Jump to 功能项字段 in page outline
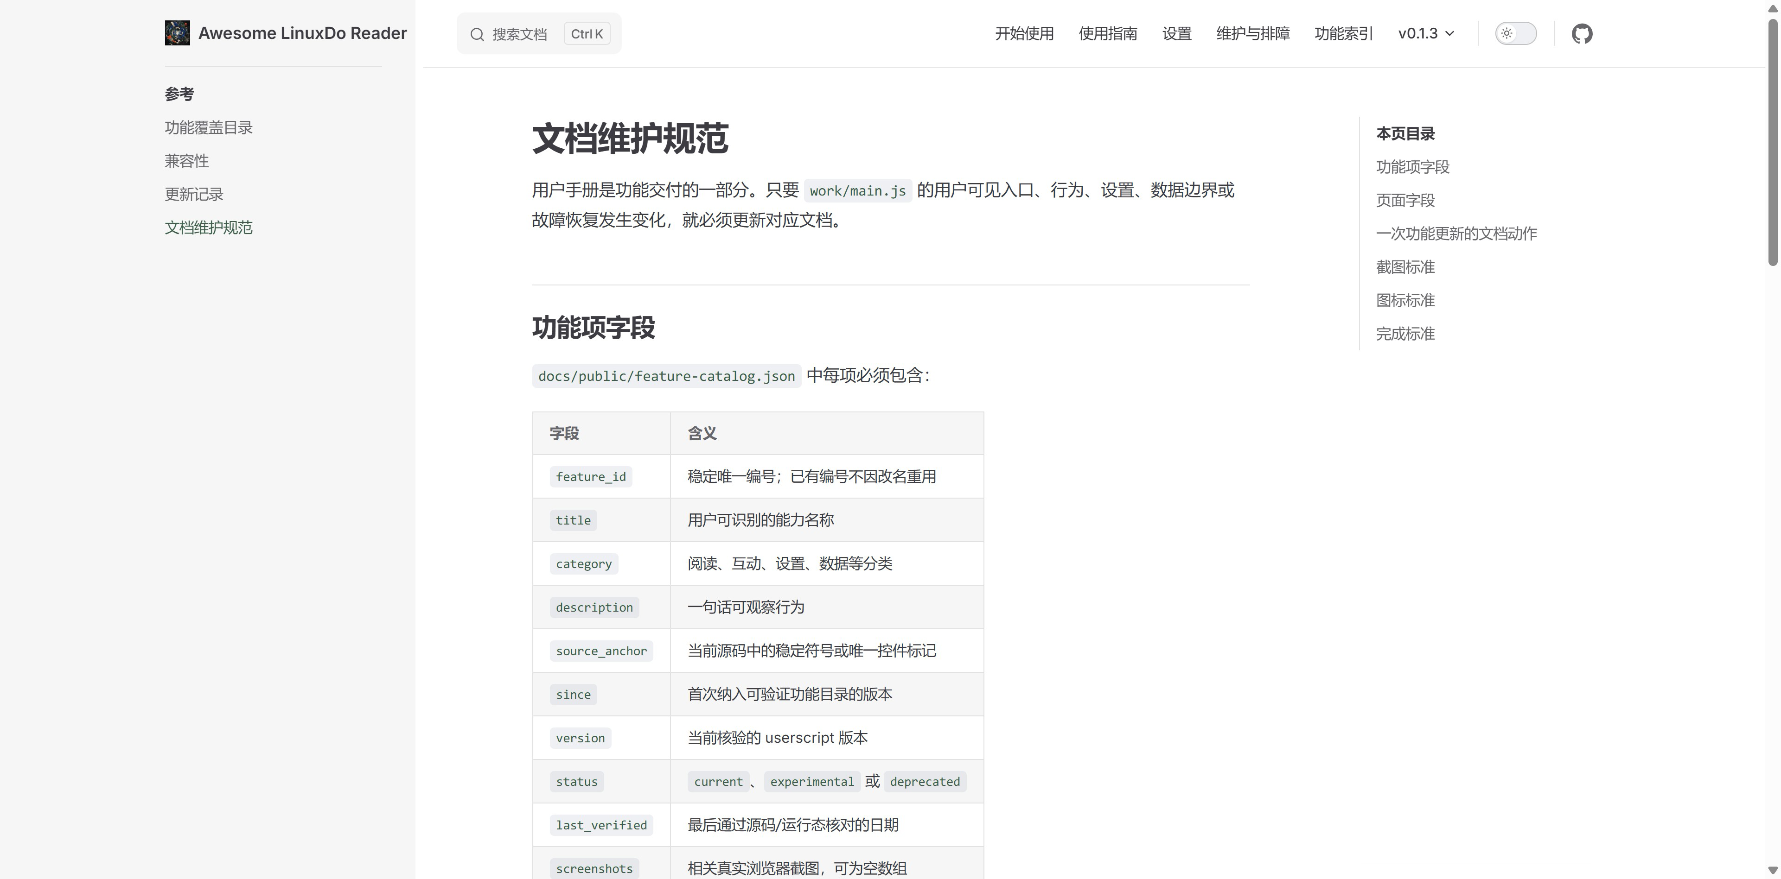Viewport: 1781px width, 879px height. click(1412, 167)
